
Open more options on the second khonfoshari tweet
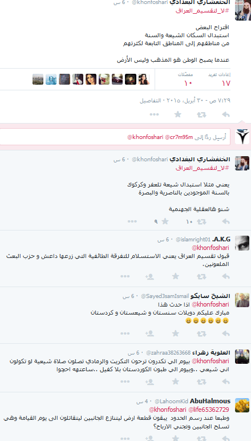tap(132, 221)
